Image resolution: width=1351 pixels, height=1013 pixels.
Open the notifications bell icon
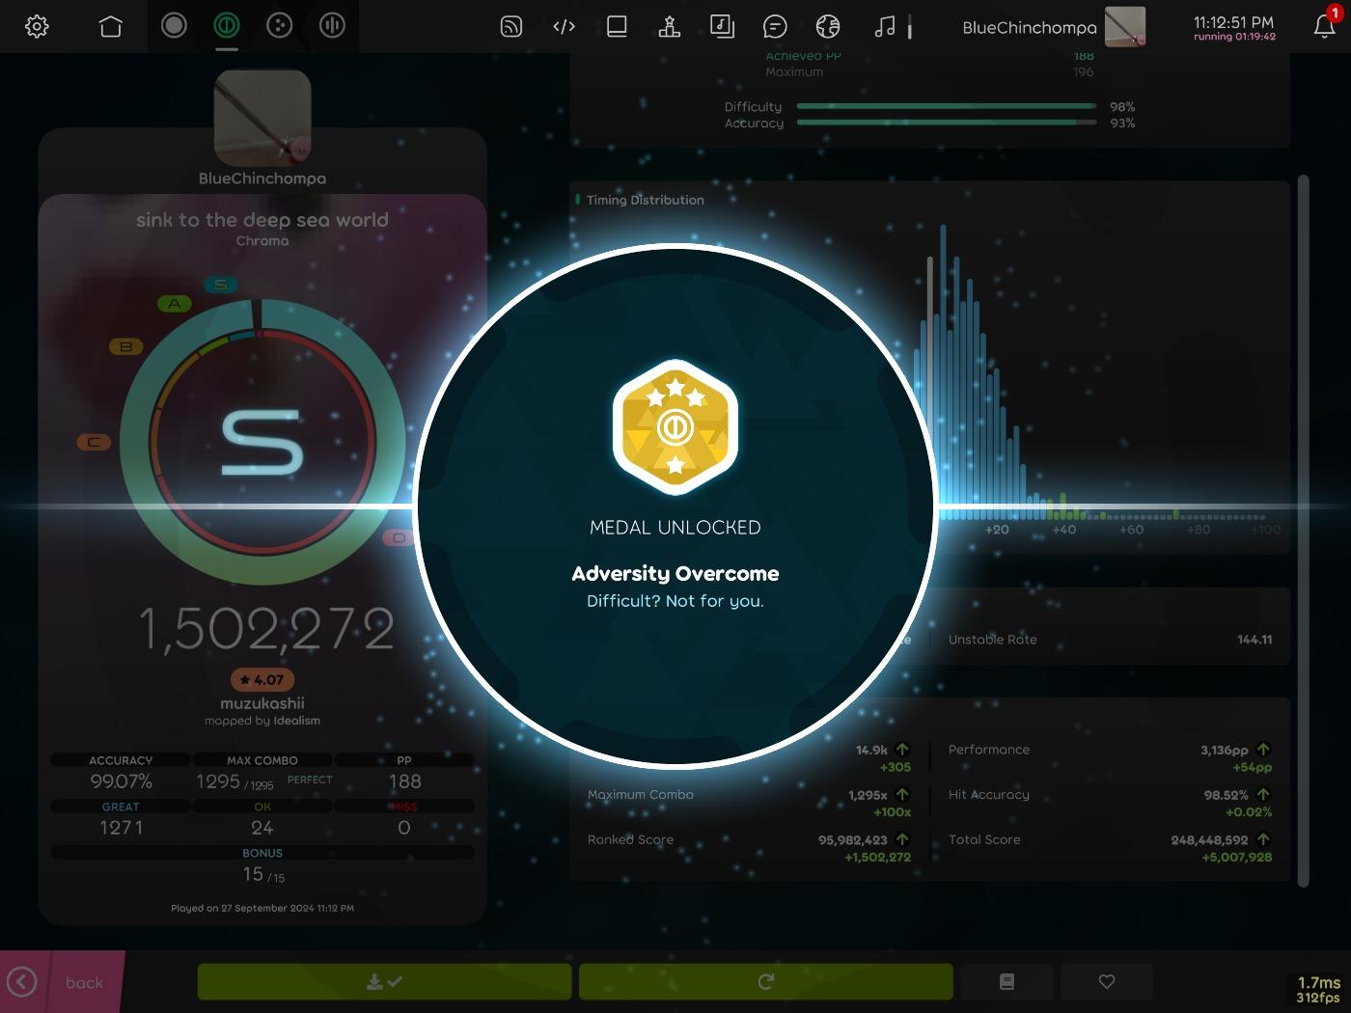[x=1324, y=27]
